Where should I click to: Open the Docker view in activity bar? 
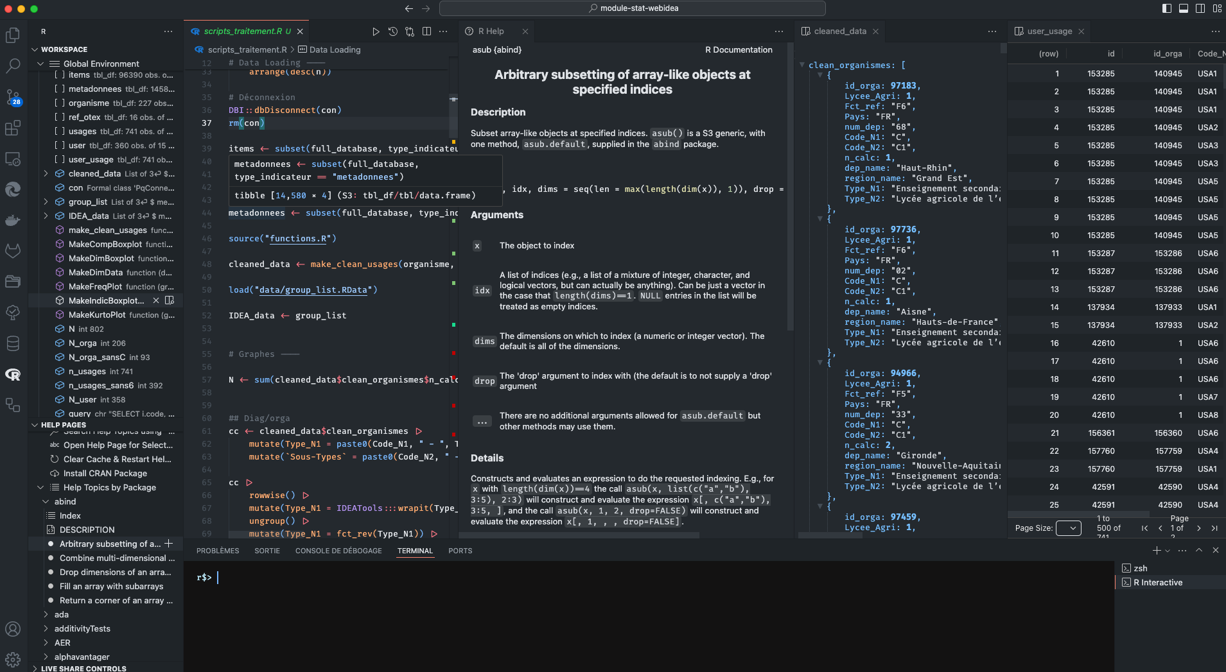coord(13,220)
